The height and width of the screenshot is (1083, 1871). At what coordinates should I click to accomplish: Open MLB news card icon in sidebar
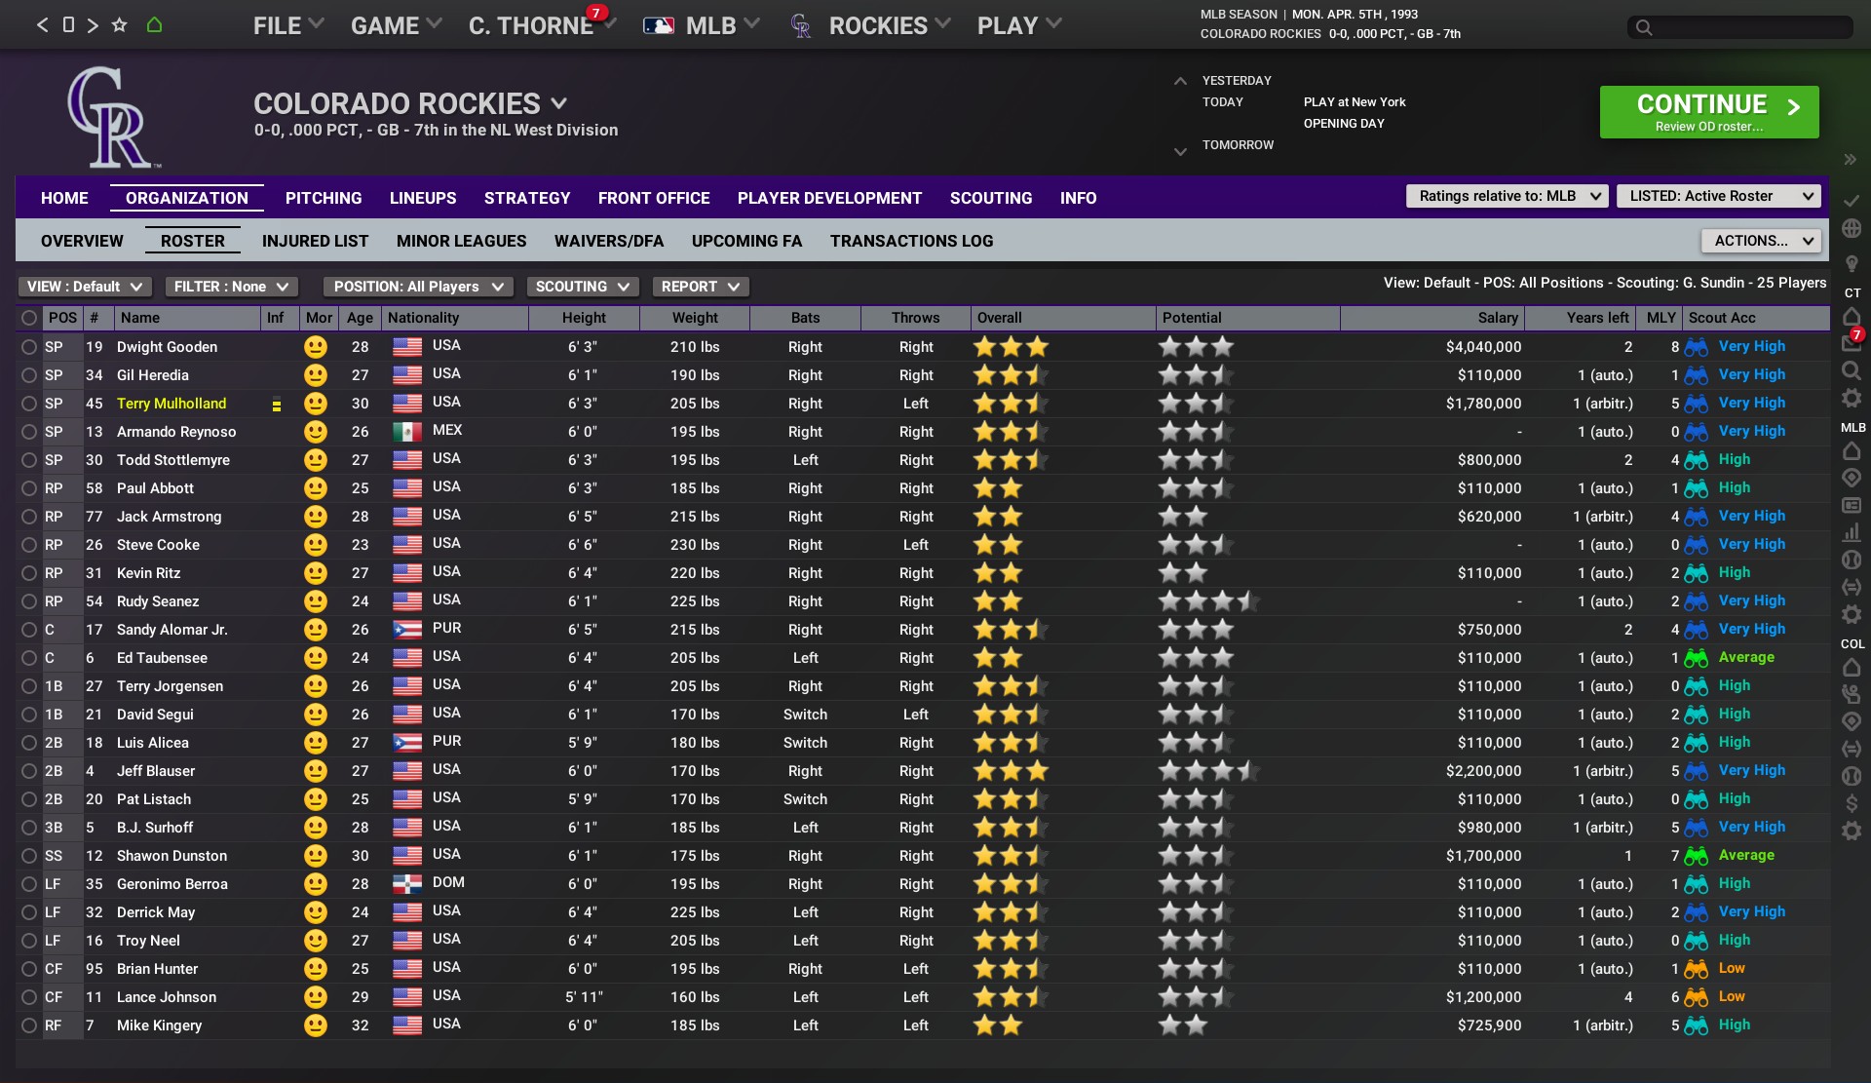1852,505
